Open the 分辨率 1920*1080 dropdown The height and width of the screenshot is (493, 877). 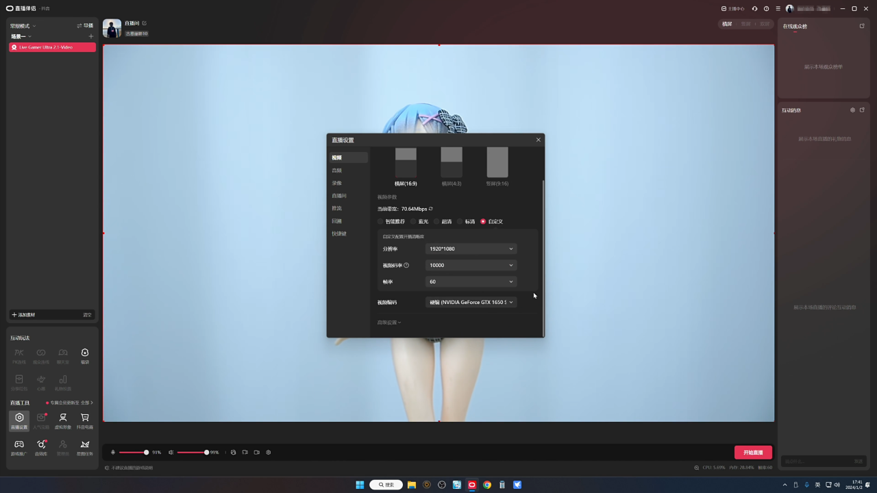point(471,249)
